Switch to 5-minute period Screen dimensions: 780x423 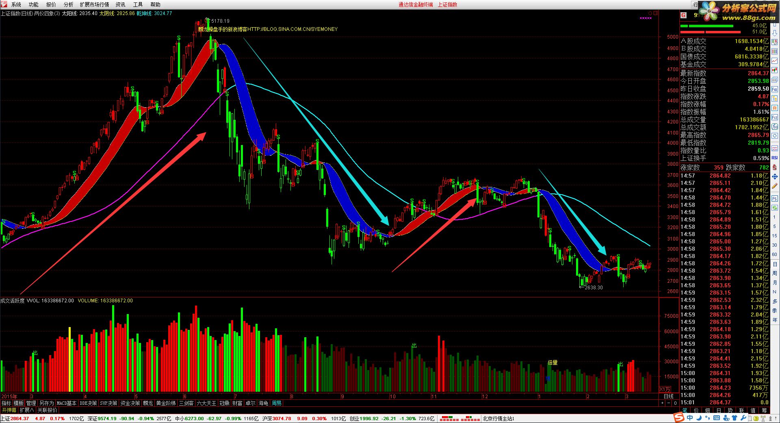775,226
